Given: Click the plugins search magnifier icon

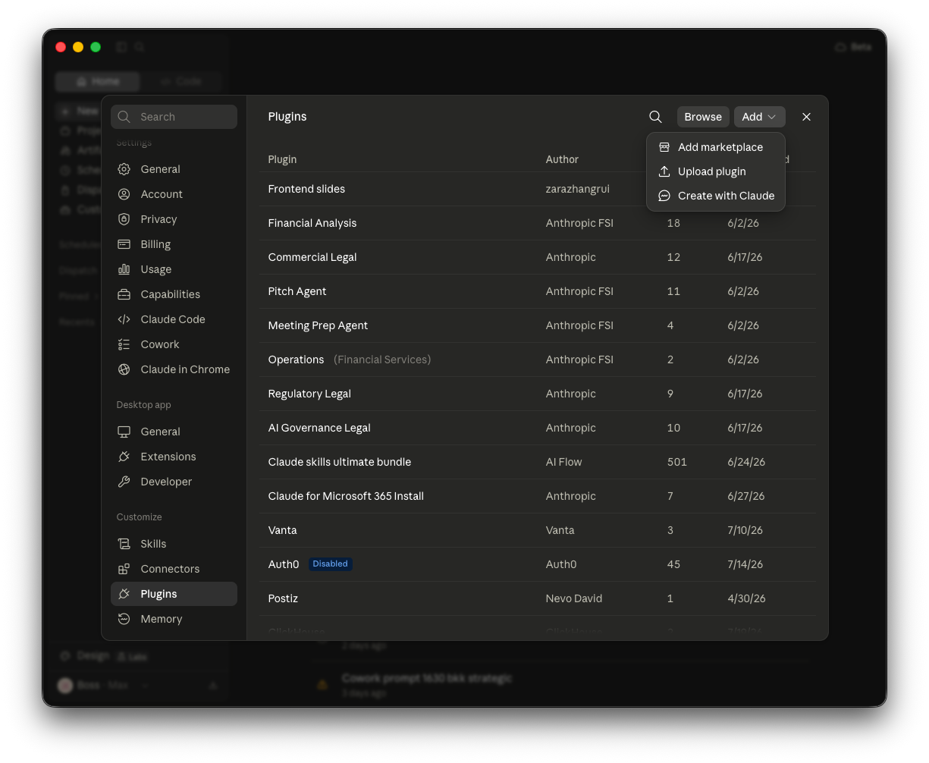Looking at the screenshot, I should coord(655,117).
